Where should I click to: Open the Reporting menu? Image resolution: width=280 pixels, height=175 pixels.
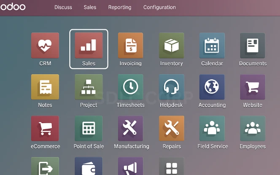tap(120, 7)
